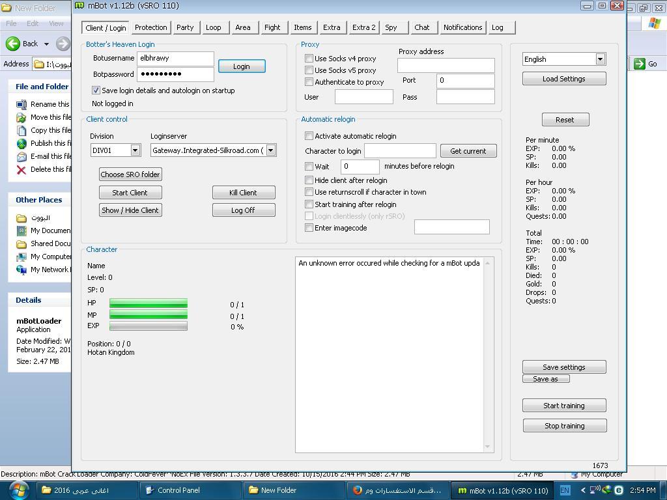
Task: Click the mBot title bar logo icon
Action: pos(79,5)
